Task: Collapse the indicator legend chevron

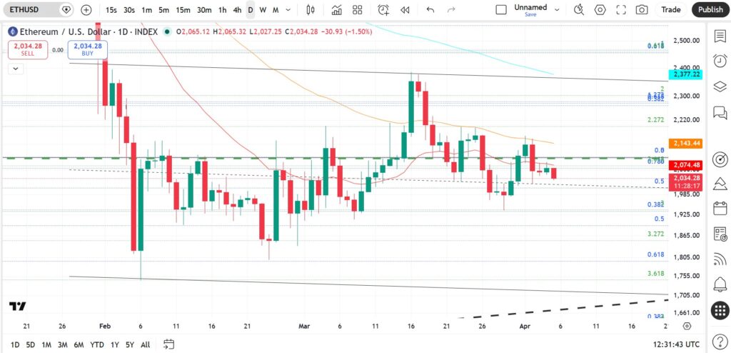Action: 16,69
